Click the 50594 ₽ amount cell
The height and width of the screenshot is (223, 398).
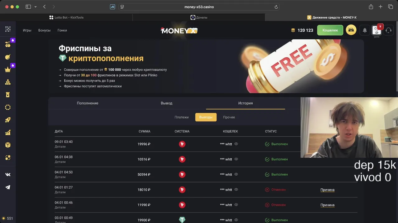pyautogui.click(x=144, y=174)
